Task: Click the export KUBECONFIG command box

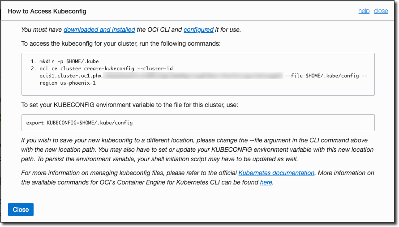Action: [x=197, y=122]
